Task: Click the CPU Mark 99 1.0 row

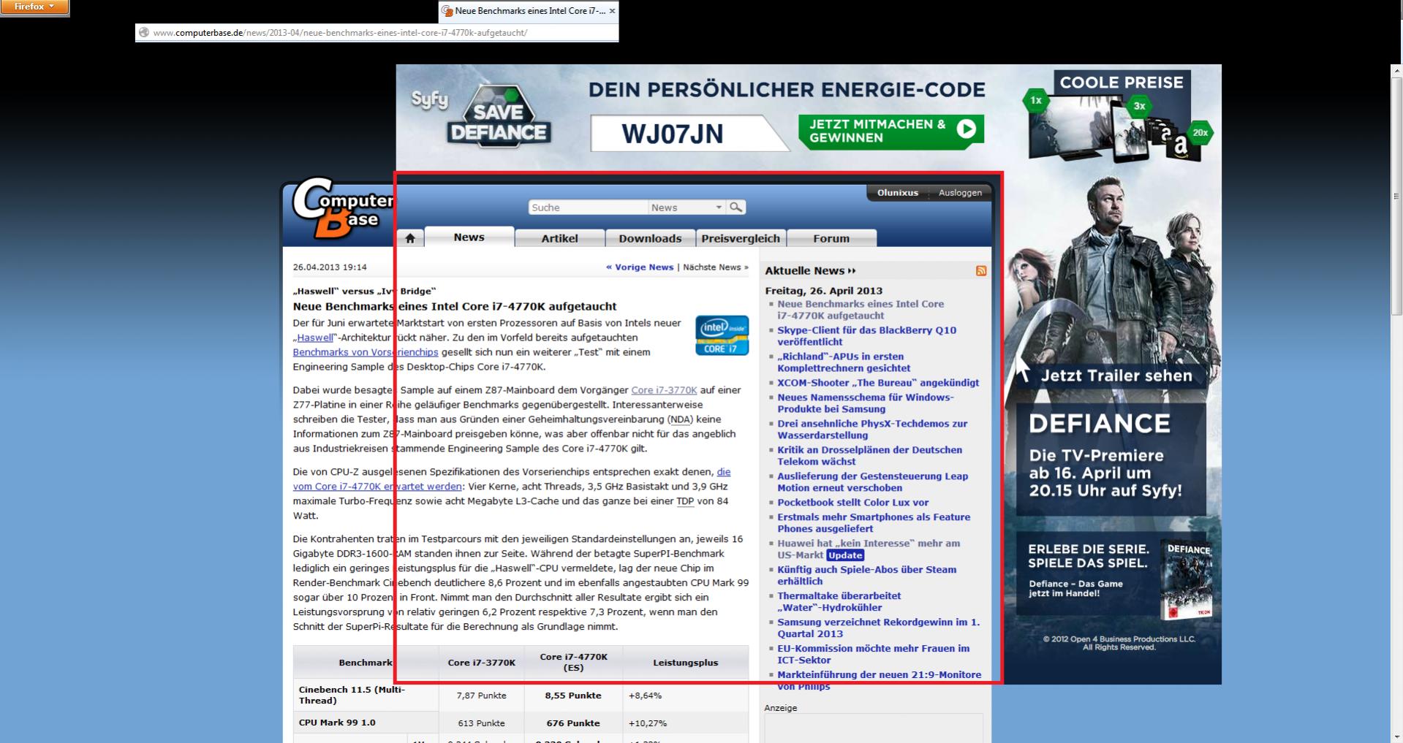Action: tap(521, 723)
